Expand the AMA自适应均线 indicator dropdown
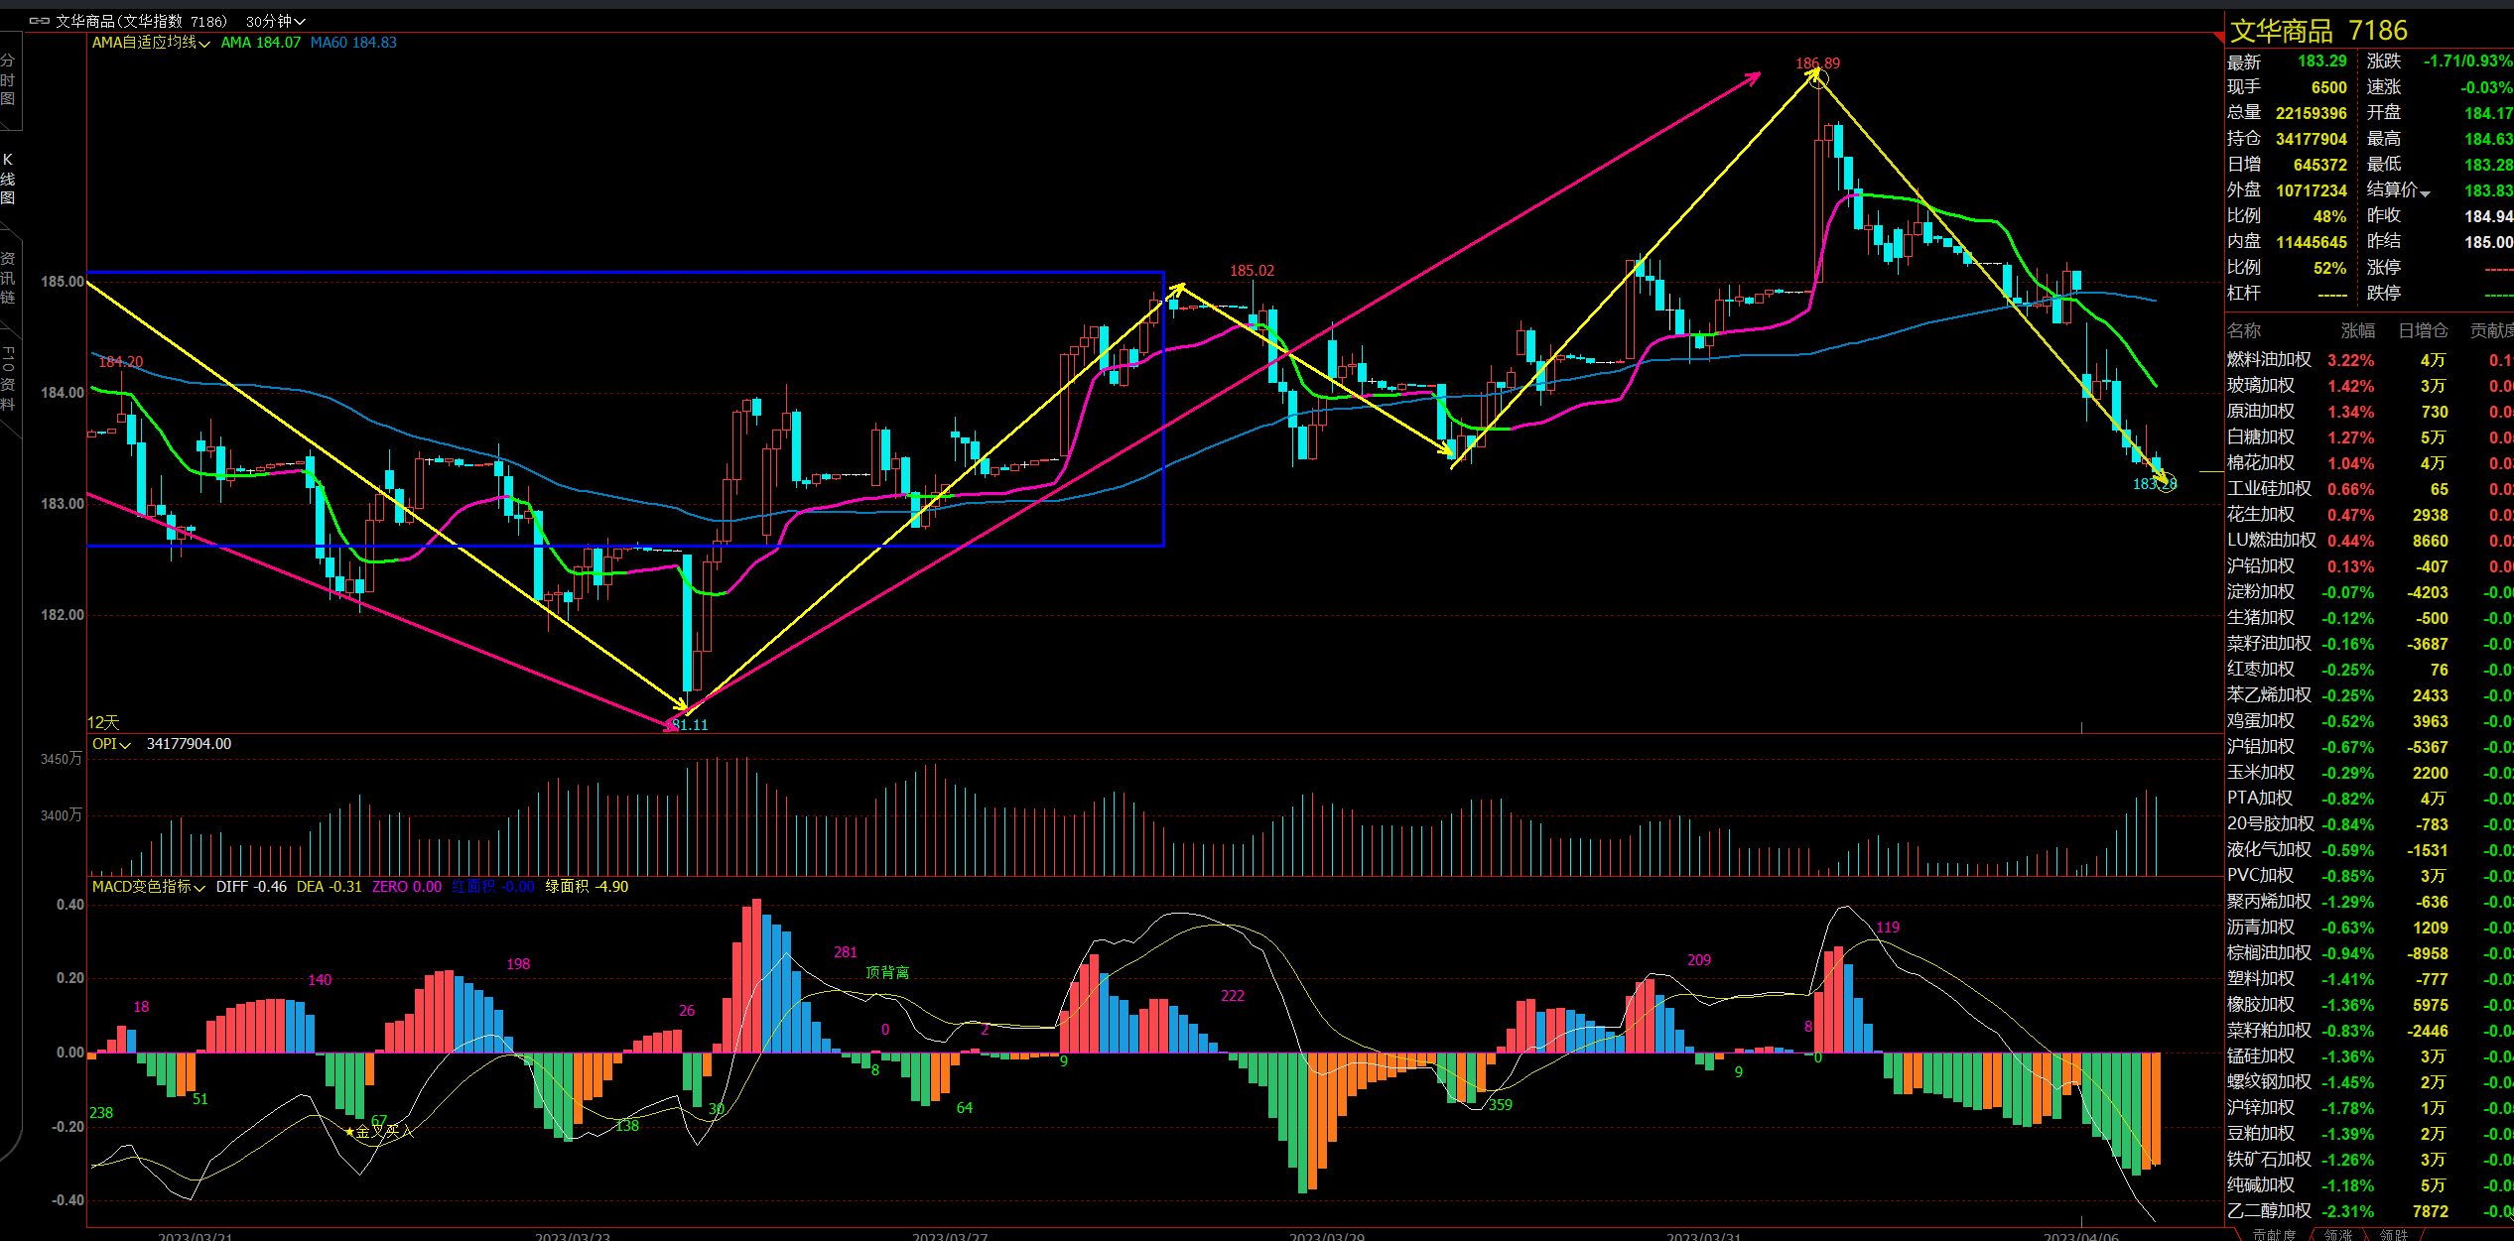Image resolution: width=2514 pixels, height=1241 pixels. 204,44
